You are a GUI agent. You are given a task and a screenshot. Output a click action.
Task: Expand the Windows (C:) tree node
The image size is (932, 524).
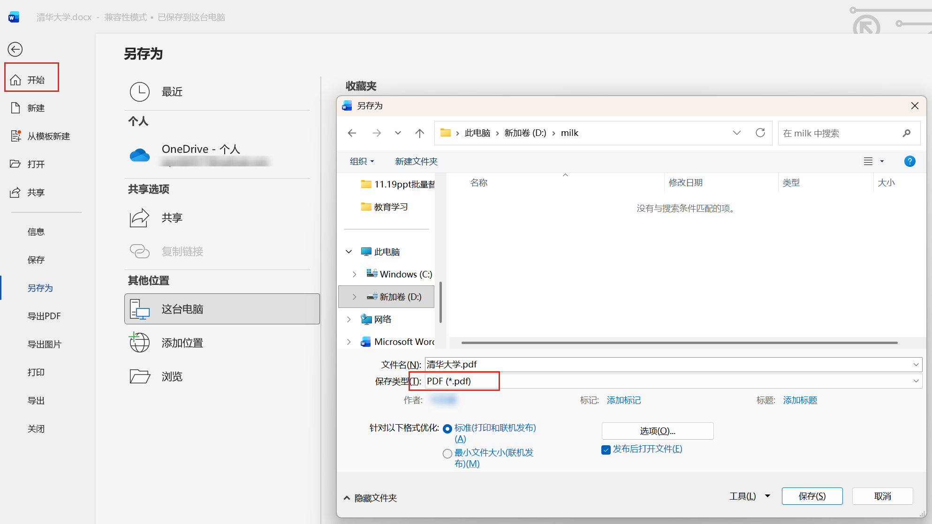[x=354, y=274]
